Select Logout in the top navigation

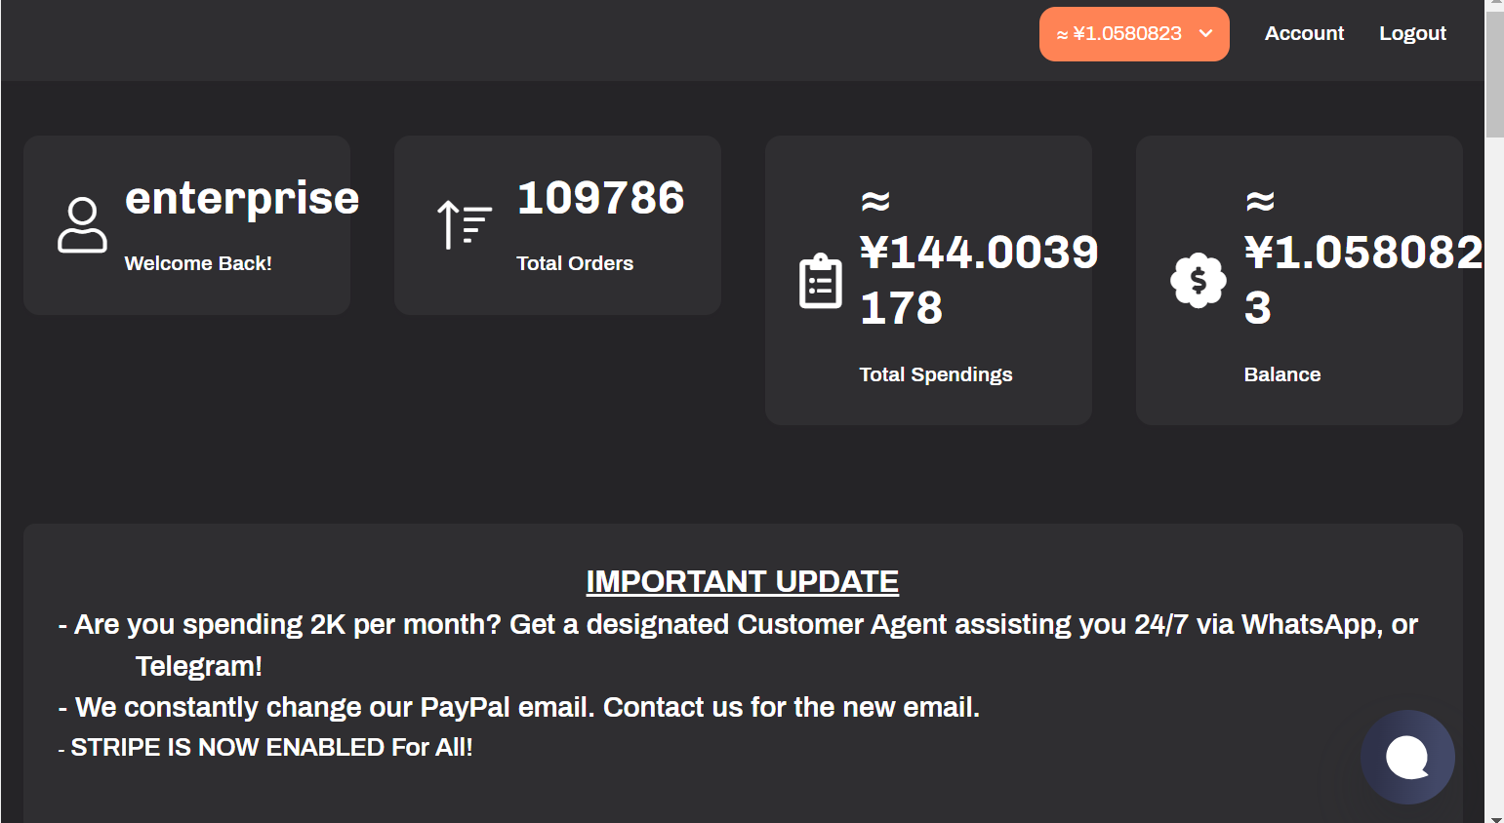pyautogui.click(x=1412, y=33)
